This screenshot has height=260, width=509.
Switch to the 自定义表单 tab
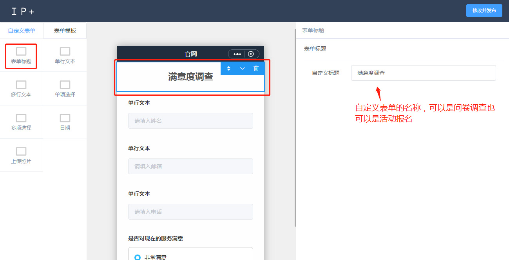pyautogui.click(x=22, y=31)
